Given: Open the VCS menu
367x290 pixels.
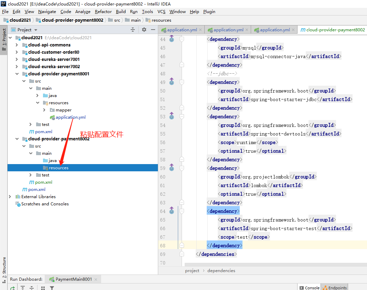Looking at the screenshot, I should point(162,11).
